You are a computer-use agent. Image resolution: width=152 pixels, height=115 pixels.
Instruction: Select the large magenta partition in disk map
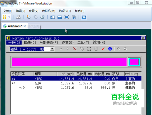[69, 62]
